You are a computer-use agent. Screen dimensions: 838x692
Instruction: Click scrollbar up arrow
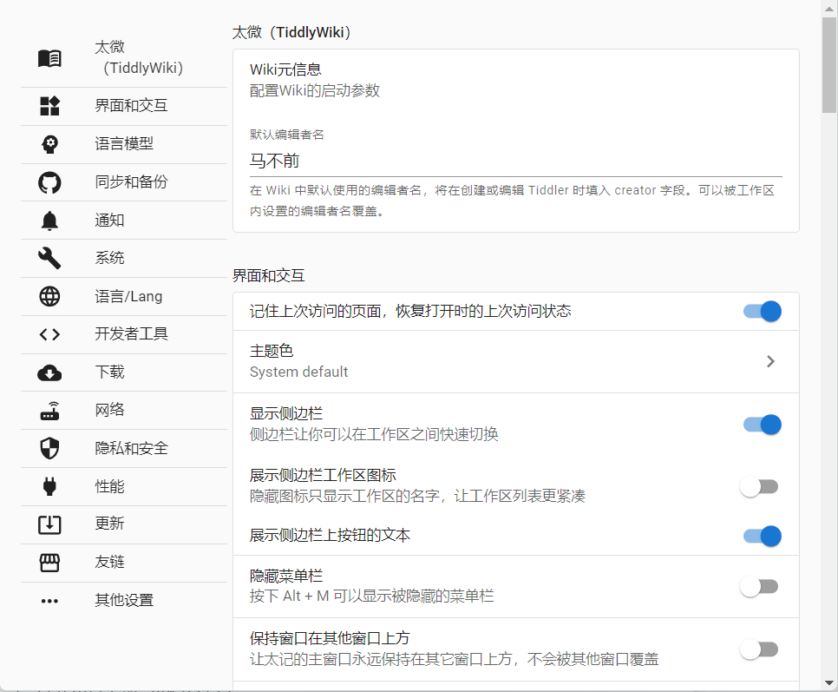pos(829,9)
